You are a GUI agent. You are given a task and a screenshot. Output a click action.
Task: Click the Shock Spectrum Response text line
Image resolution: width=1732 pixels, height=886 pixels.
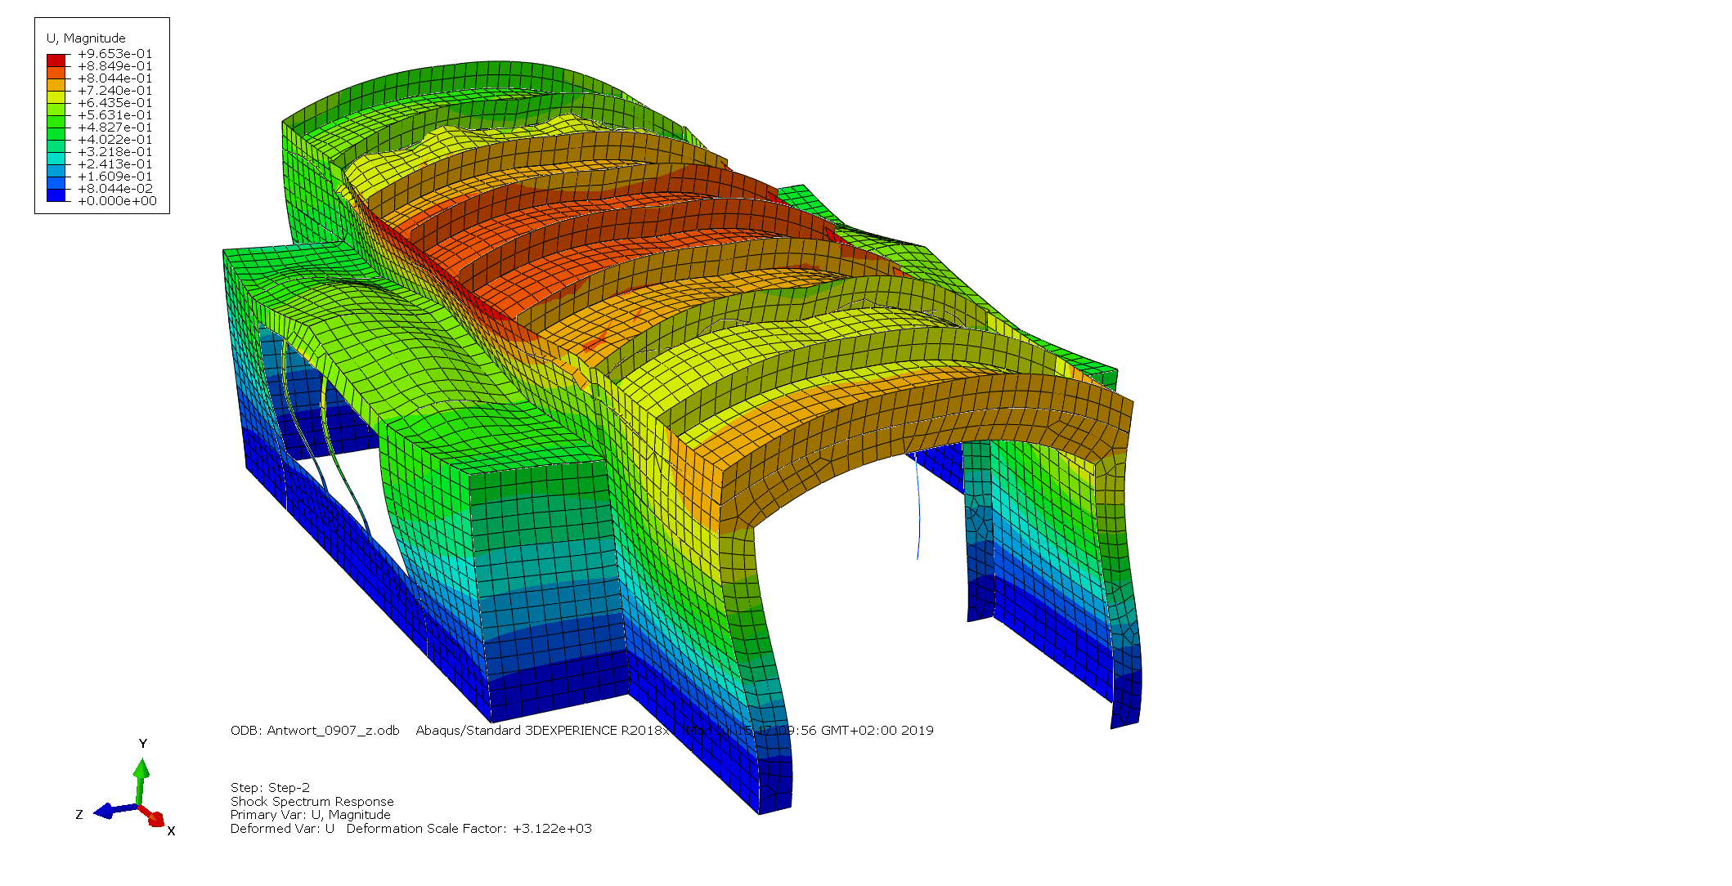312,802
